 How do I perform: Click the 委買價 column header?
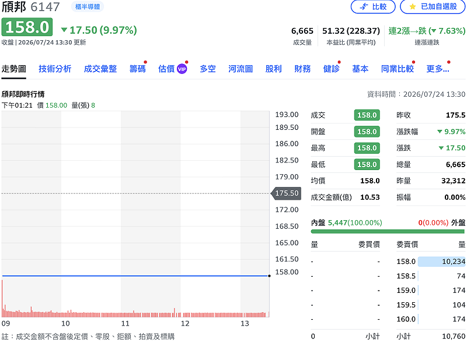[369, 245]
